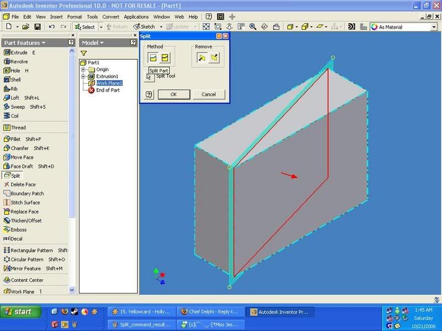442x331 pixels.
Task: Switch to the Chief Delphi taskbar window
Action: 211,312
